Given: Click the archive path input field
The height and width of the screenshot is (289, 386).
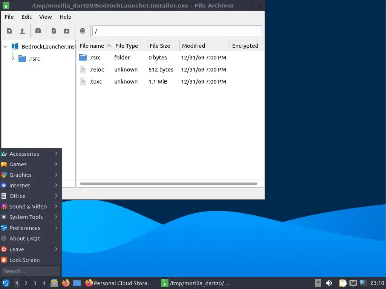Looking at the screenshot, I should click(177, 31).
